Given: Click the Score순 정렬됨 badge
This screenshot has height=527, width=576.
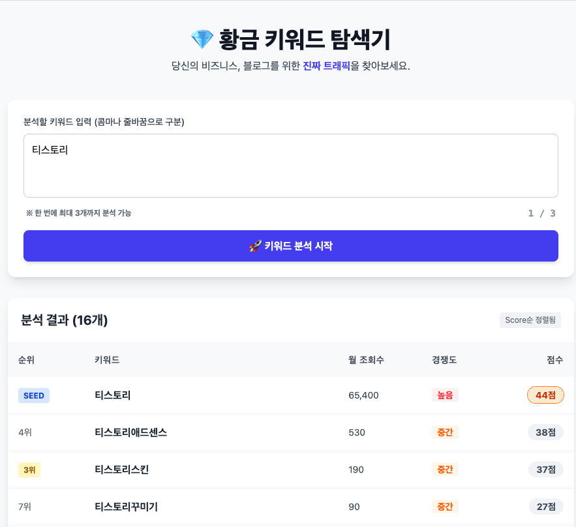Looking at the screenshot, I should tap(530, 320).
